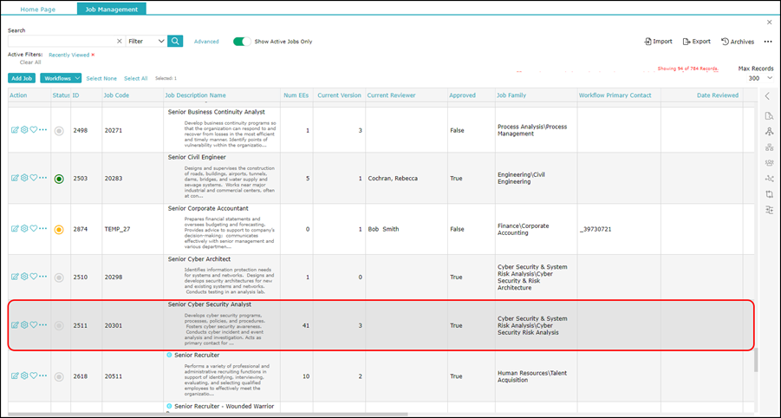Favorite the Senior Cyber Security Analyst job
The image size is (781, 418).
coord(34,325)
